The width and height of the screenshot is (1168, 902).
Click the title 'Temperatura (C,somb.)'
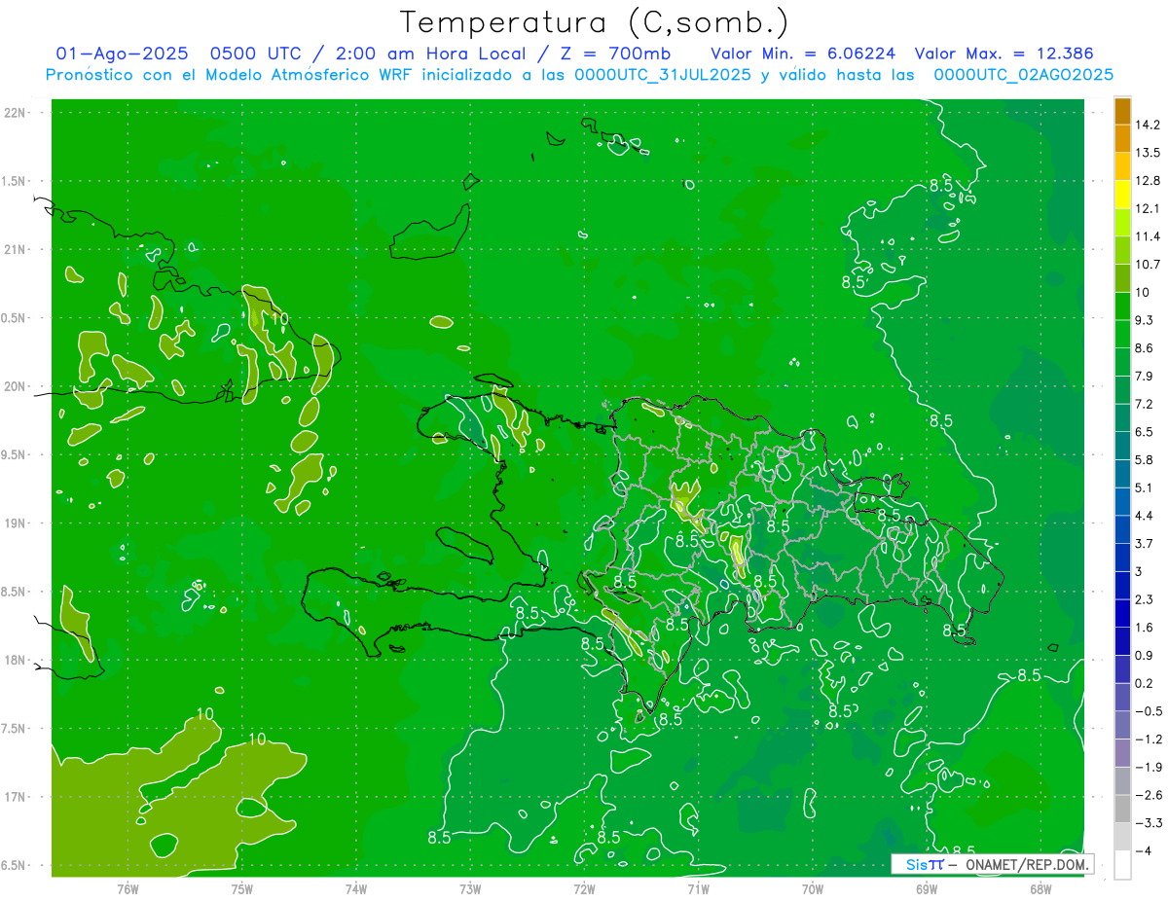[594, 21]
